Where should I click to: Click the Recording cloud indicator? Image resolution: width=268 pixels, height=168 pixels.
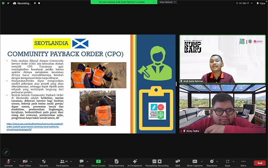click(x=22, y=3)
